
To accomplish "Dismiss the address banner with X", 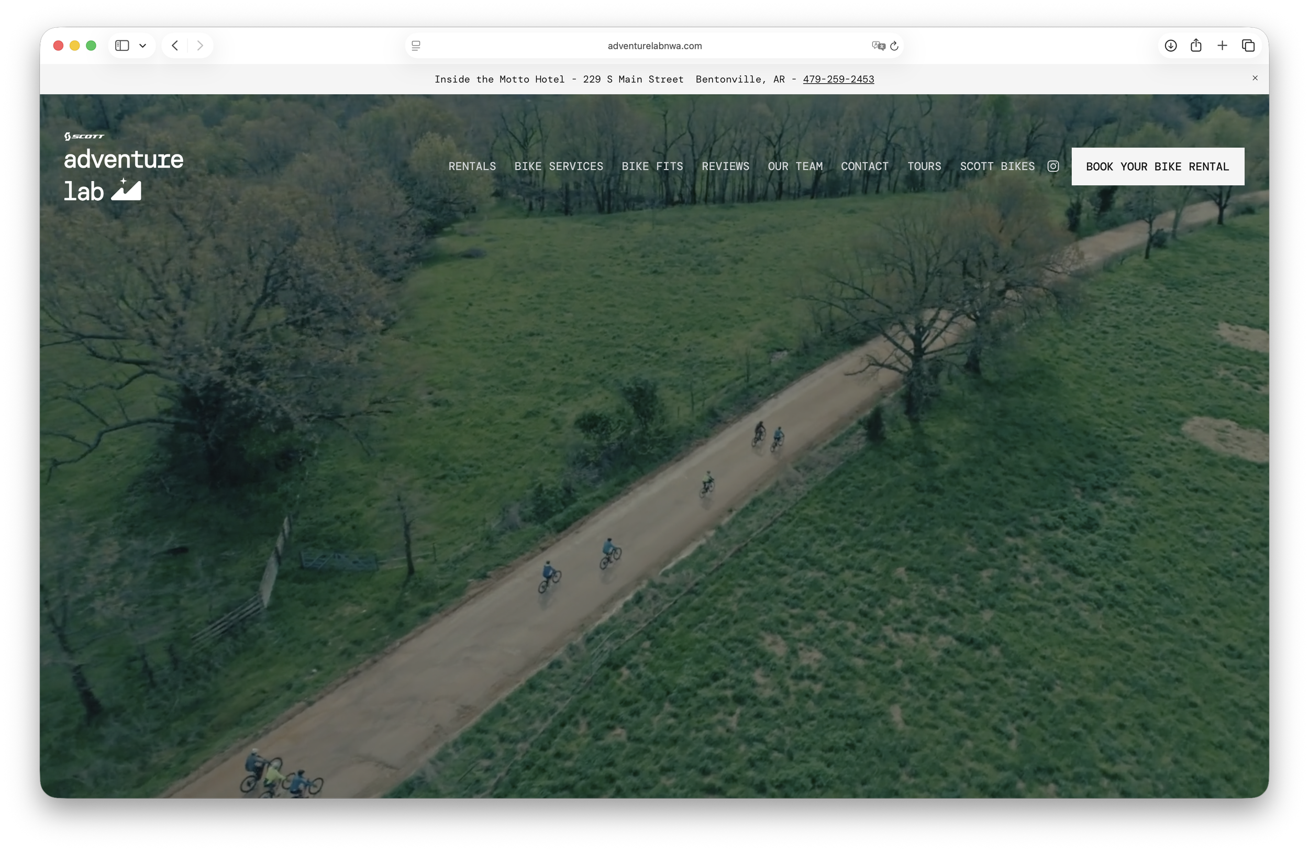I will pos(1255,78).
